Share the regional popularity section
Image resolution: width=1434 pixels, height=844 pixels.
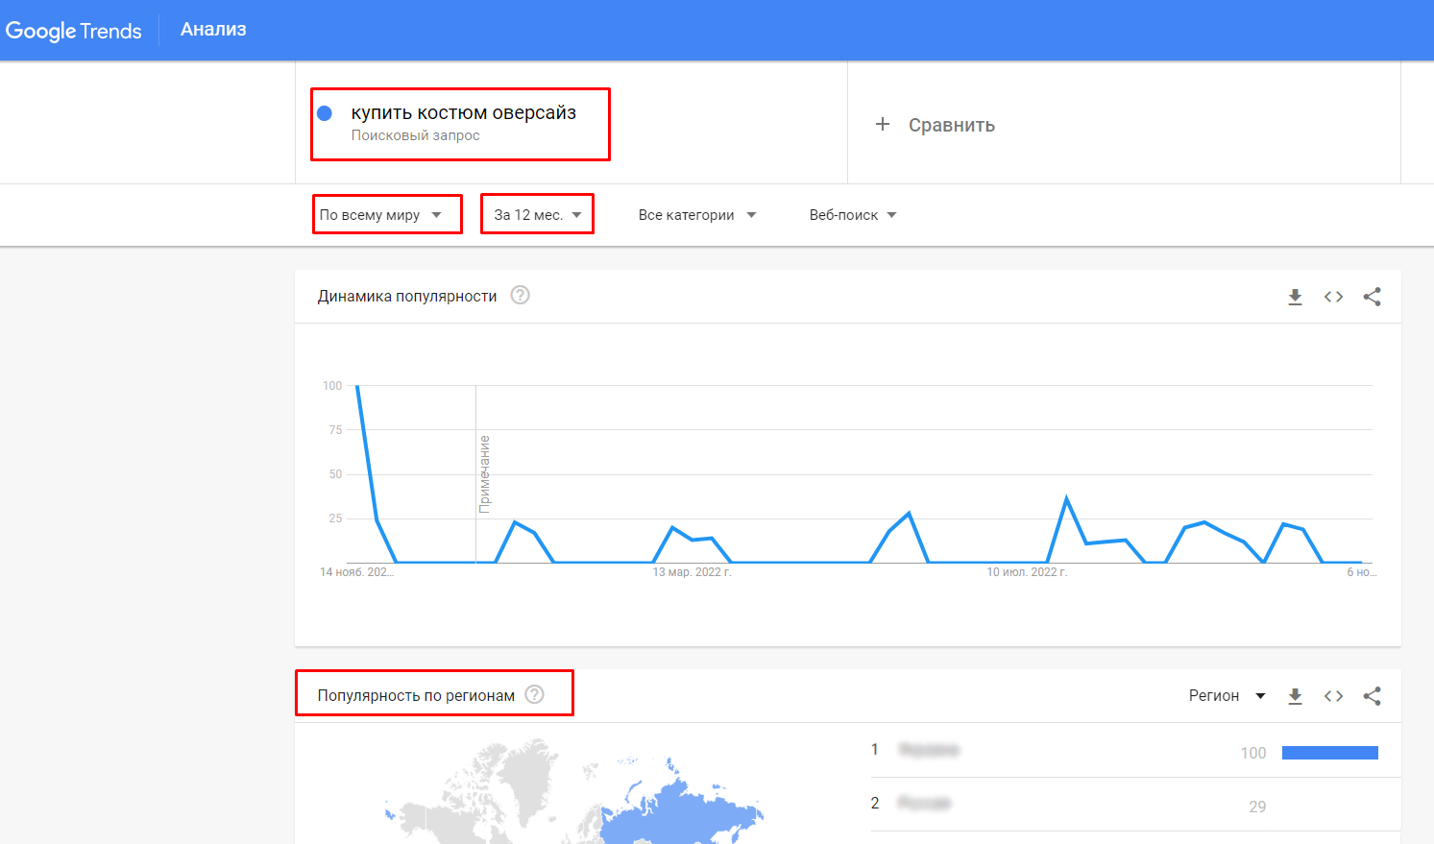pos(1372,696)
